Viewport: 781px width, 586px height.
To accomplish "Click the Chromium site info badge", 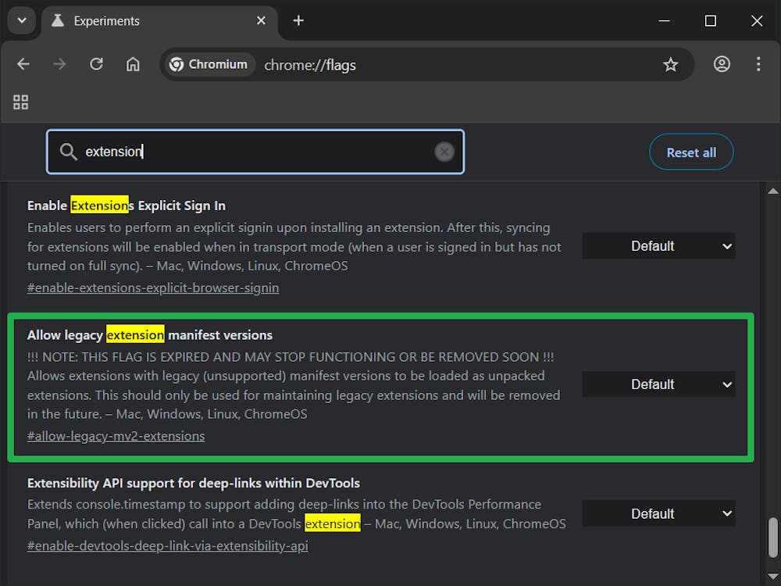I will tap(208, 64).
